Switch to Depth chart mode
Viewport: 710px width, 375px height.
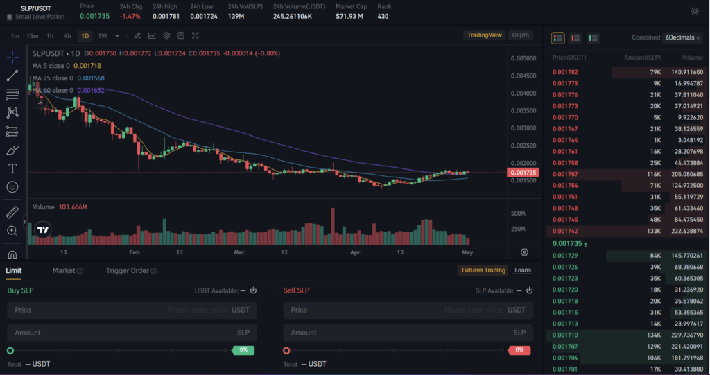[x=520, y=35]
